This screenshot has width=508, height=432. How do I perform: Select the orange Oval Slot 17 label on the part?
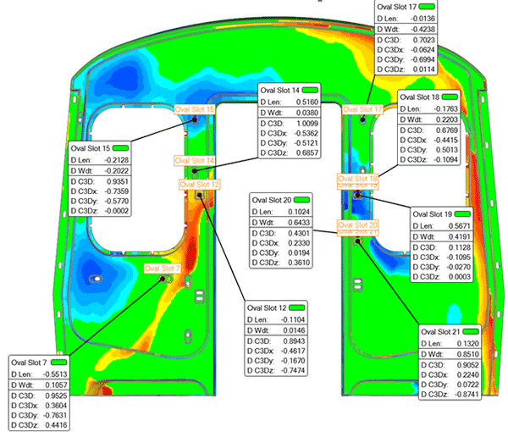362,109
